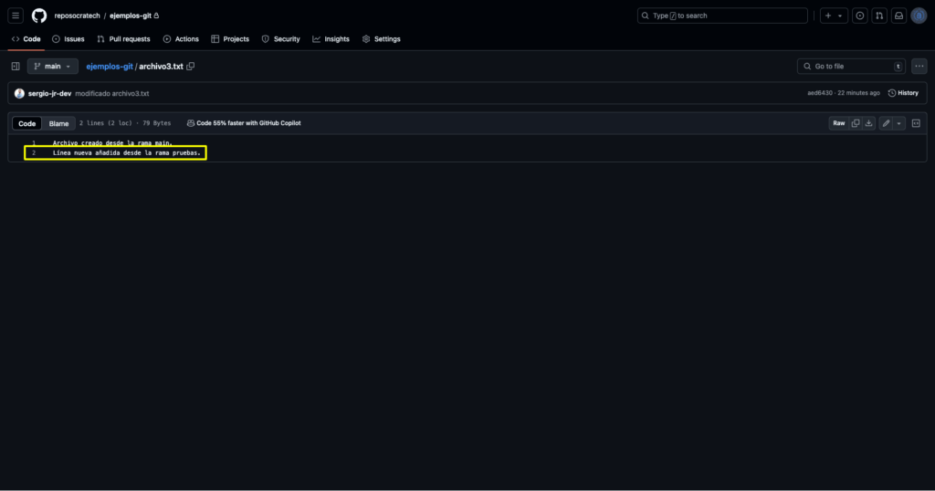The image size is (935, 491).
Task: Switch to the Code tab
Action: point(26,38)
